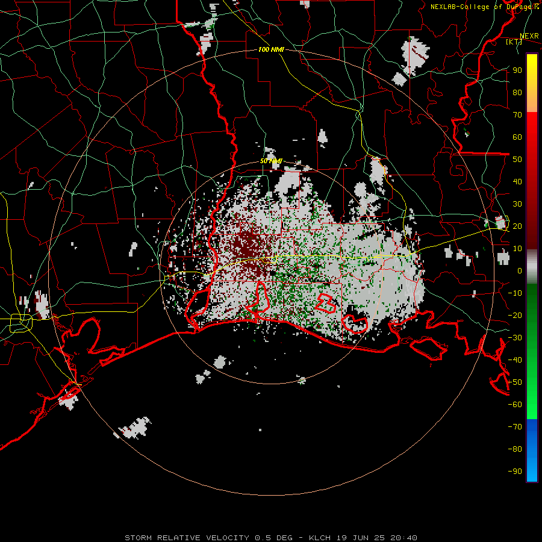The image size is (542, 542).
Task: Select the positive 50 knots scale value
Action: coord(517,160)
